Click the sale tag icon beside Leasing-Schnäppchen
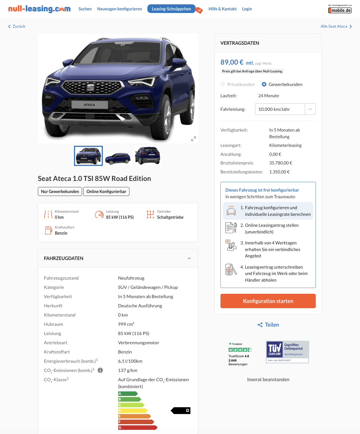Screen dimensions: 360x434 tap(199, 10)
